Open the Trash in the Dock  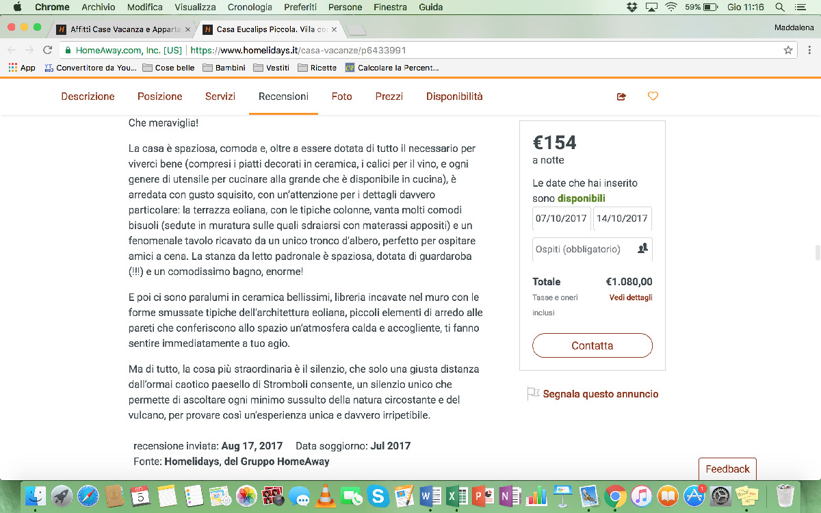pos(784,495)
